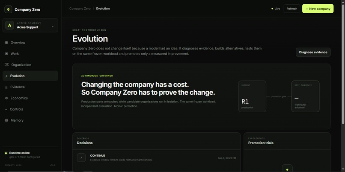
Task: Click the Controls sidebar icon
Action: 6,109
